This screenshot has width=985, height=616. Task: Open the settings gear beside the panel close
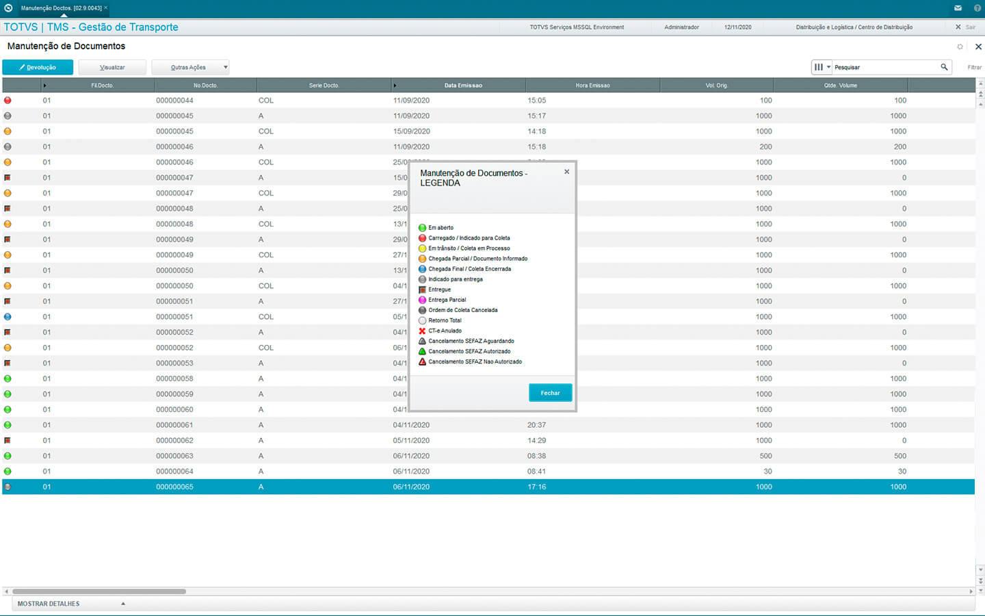(x=960, y=47)
